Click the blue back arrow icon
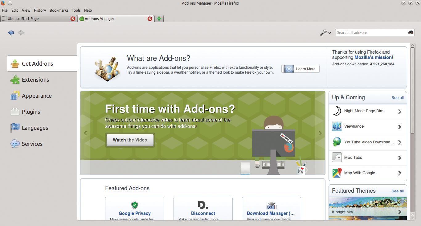The height and width of the screenshot is (226, 421). (x=11, y=33)
